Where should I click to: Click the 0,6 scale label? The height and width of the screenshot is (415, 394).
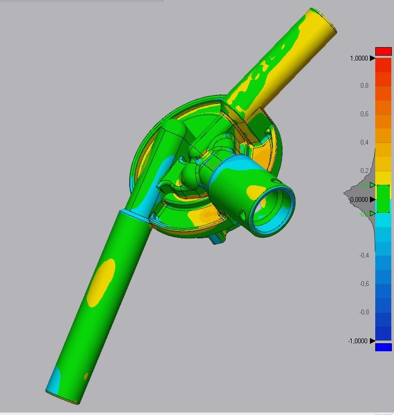[x=365, y=114]
